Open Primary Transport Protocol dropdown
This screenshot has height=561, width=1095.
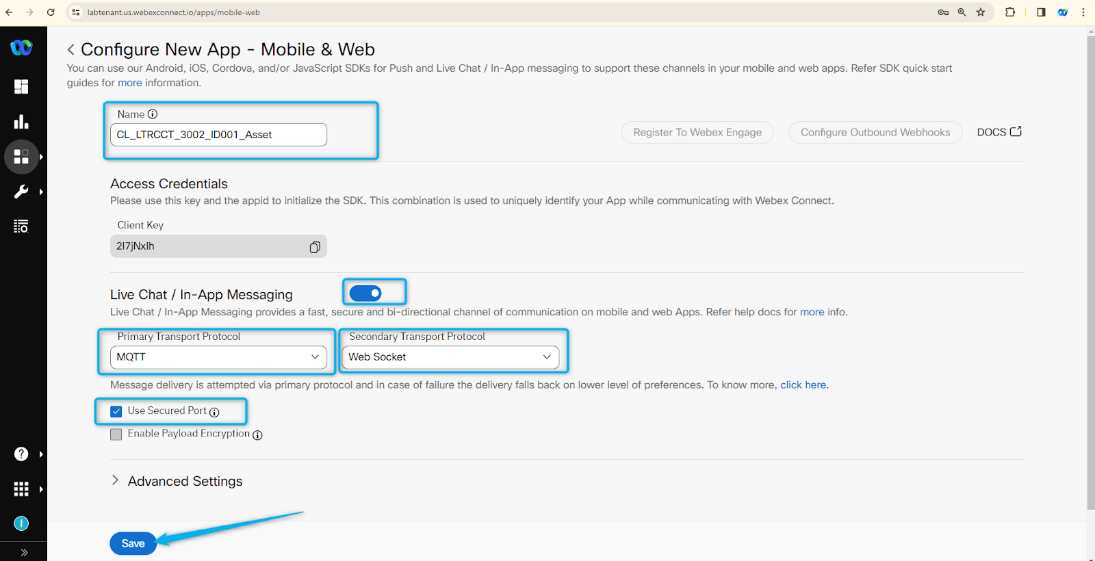click(218, 357)
